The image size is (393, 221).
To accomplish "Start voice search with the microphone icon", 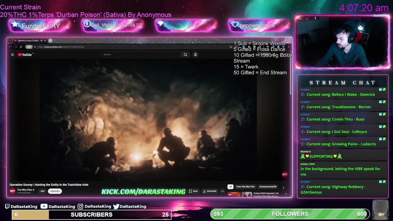I will point(195,54).
